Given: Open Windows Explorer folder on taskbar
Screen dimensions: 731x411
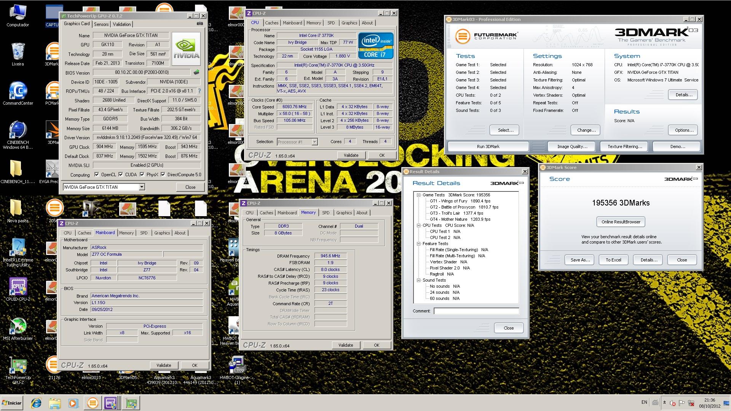Looking at the screenshot, I should 55,403.
